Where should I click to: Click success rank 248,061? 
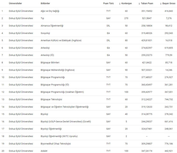[169, 129]
